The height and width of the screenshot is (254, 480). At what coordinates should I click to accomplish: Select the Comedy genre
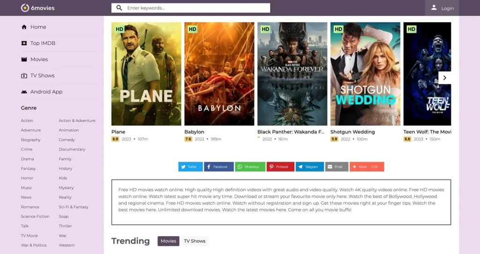[x=67, y=140]
